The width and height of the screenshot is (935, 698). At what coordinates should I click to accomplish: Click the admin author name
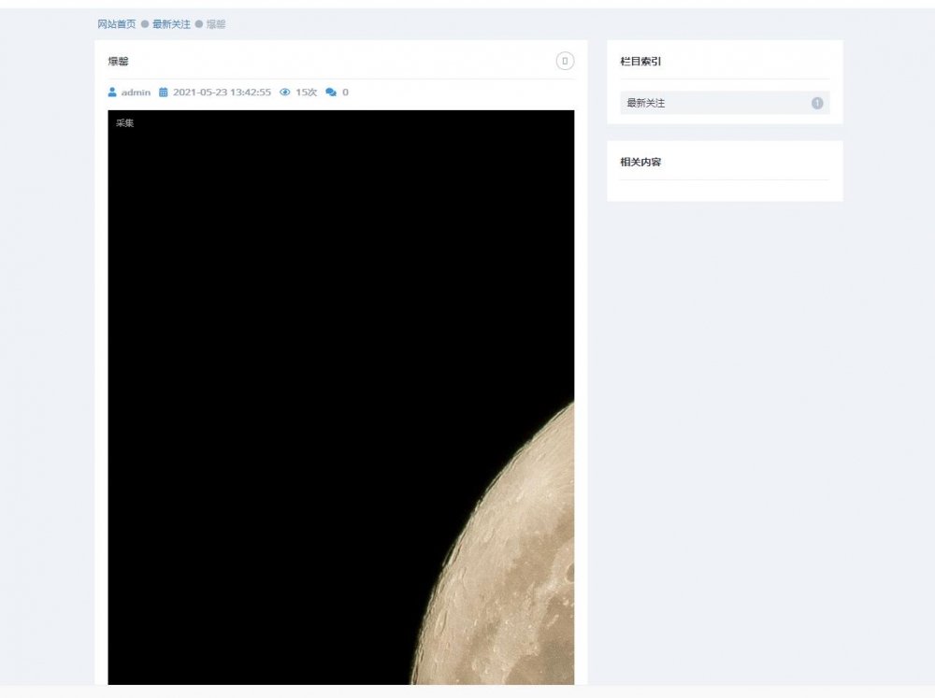[x=136, y=93]
